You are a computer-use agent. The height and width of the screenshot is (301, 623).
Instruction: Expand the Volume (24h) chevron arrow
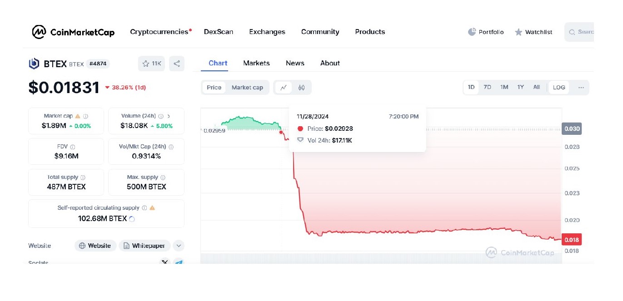tap(169, 116)
